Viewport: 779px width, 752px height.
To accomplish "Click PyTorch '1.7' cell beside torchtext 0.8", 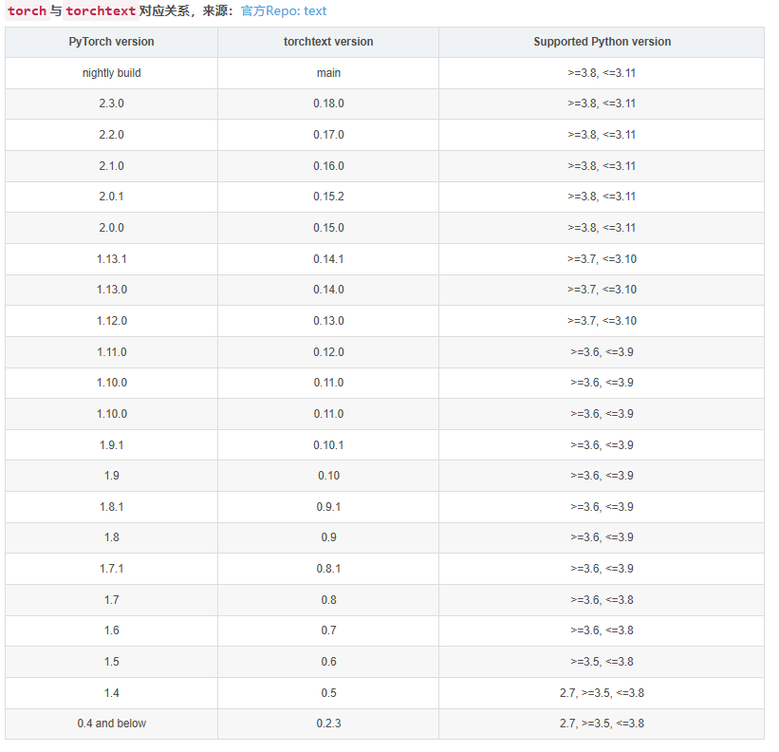I will pos(111,600).
